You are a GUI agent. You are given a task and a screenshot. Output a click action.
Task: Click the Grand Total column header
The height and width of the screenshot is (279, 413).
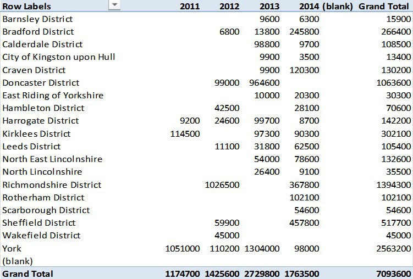(x=384, y=6)
